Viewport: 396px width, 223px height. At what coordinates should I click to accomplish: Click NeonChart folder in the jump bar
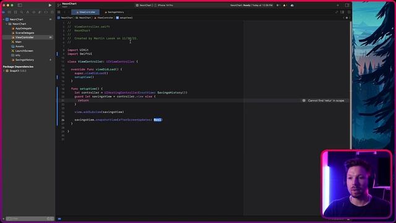(x=84, y=18)
